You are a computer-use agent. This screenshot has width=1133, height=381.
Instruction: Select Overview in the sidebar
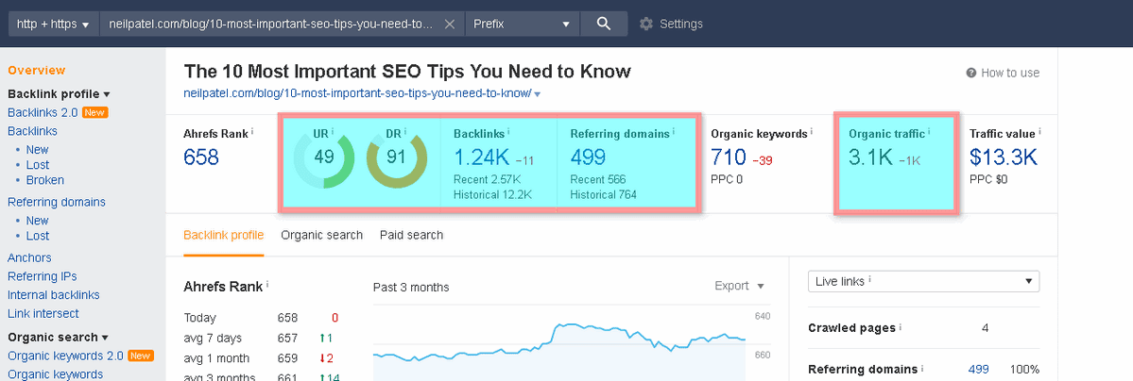36,70
